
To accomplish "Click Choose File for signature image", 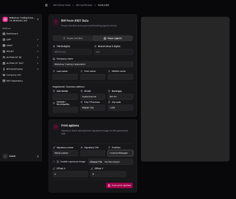I will (x=96, y=162).
